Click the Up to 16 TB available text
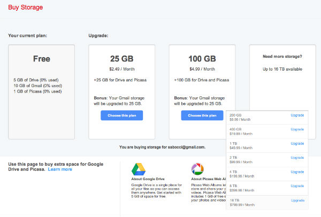 tap(282, 69)
